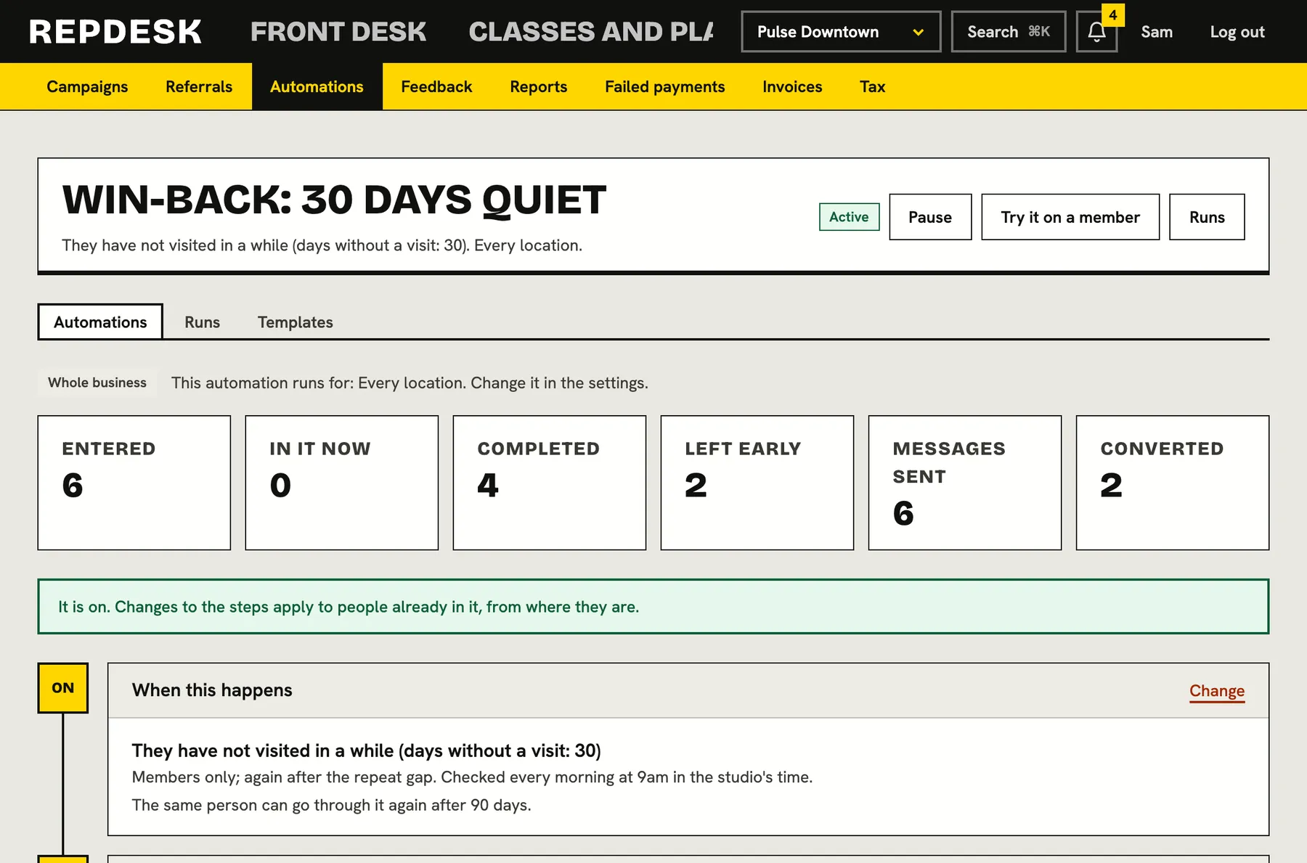1307x863 pixels.
Task: Open Classes and Pla… section
Action: point(591,32)
